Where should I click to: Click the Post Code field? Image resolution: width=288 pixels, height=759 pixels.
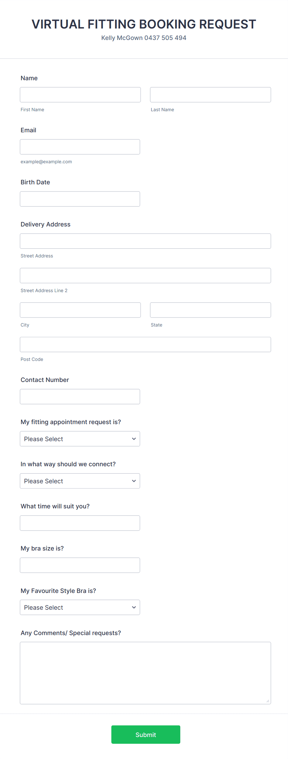(145, 344)
